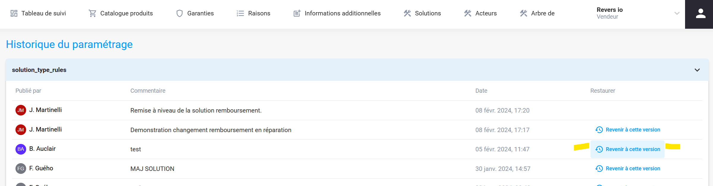713x186 pixels.
Task: Click J. Martinelli's red JM avatar, first row
Action: [x=21, y=110]
